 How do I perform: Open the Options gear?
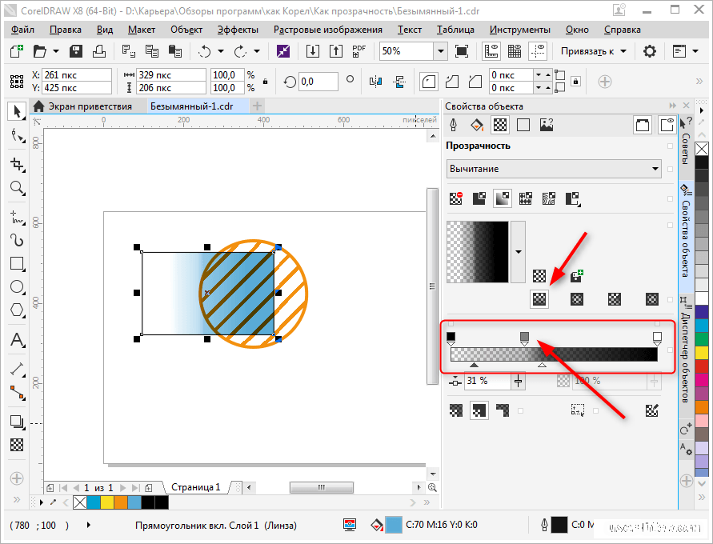[649, 51]
